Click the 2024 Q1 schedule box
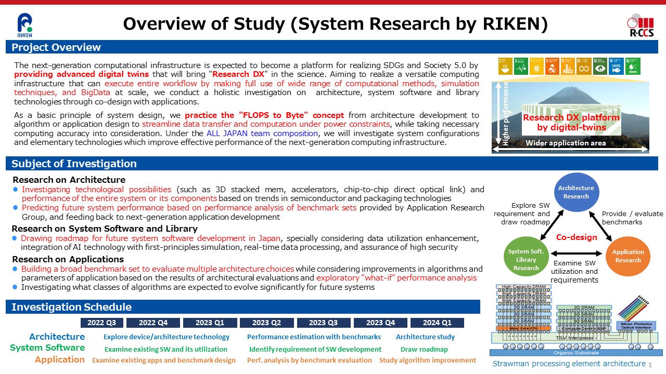 437,323
